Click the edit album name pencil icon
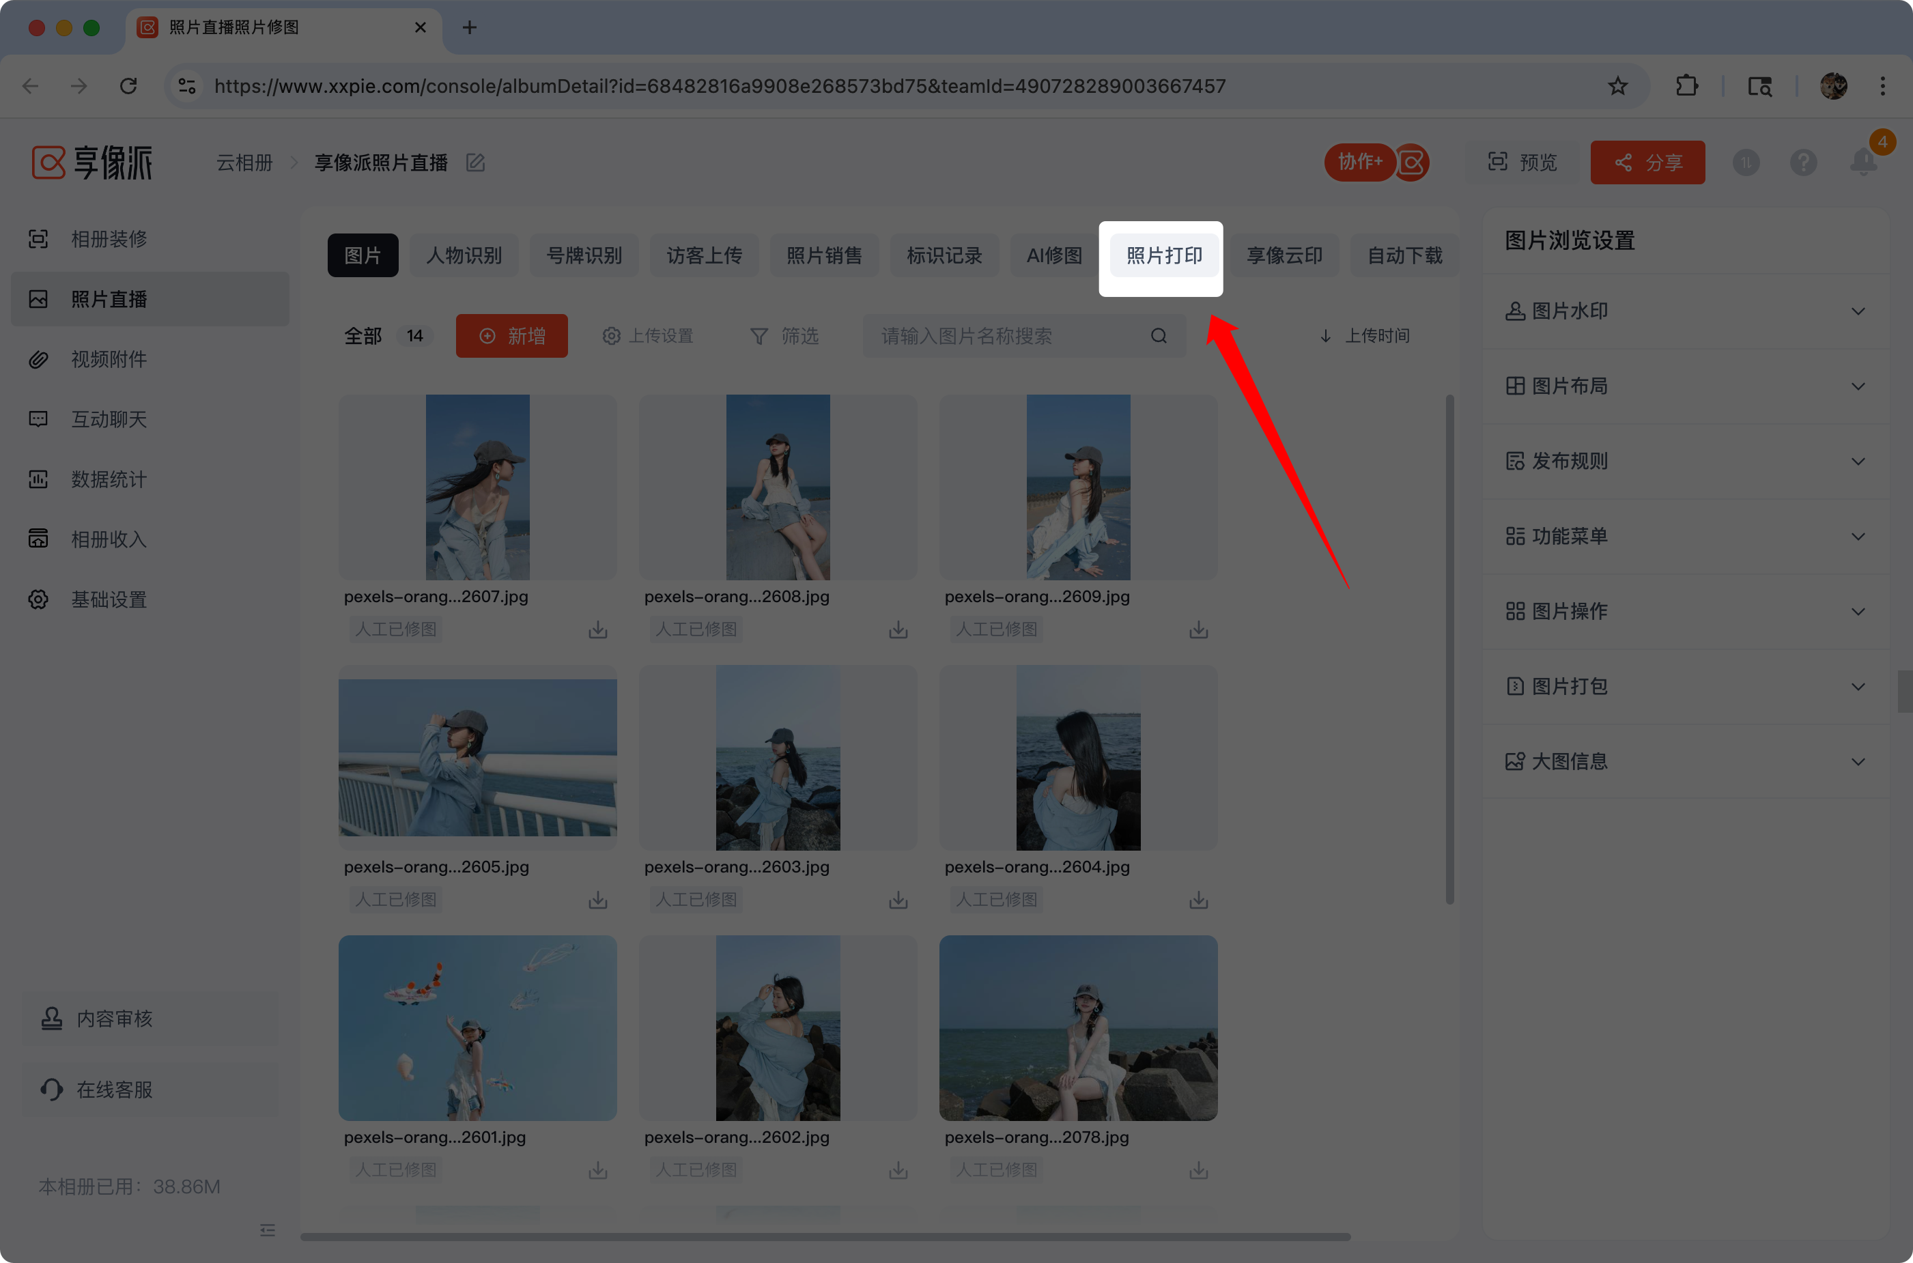The image size is (1913, 1263). click(x=475, y=162)
